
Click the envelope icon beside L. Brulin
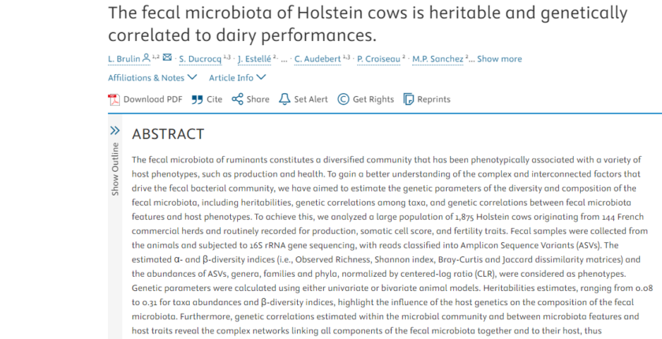(x=167, y=58)
